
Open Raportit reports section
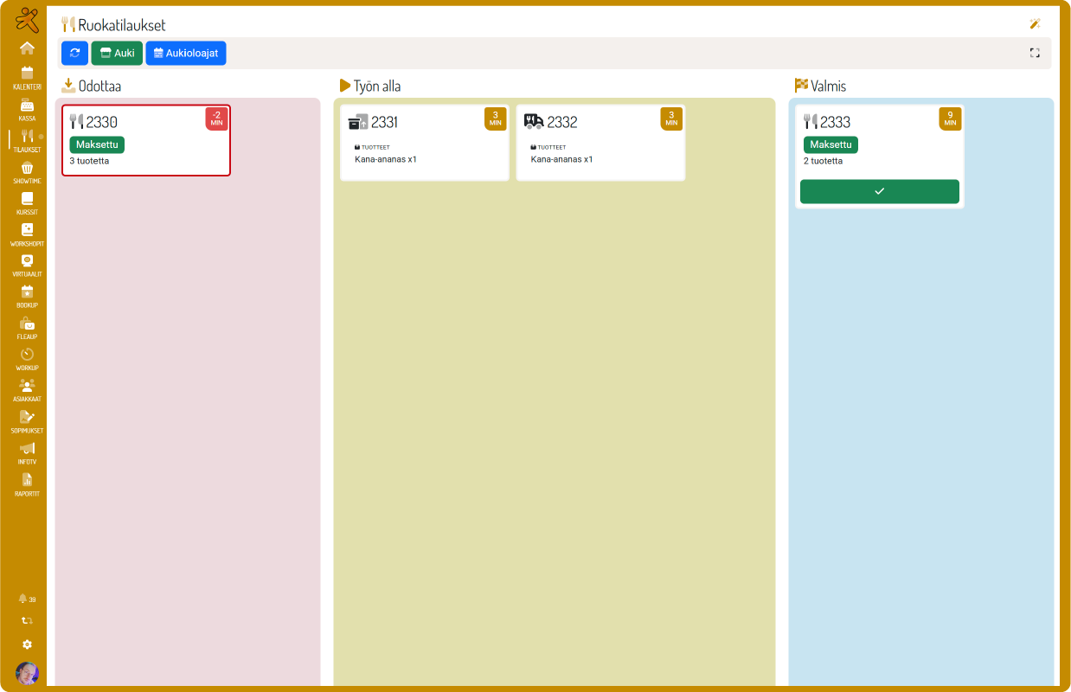coord(27,484)
